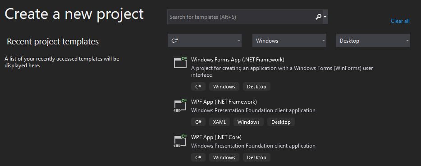The width and height of the screenshot is (421, 166).
Task: Click the Windows Forms App template icon
Action: [180, 62]
